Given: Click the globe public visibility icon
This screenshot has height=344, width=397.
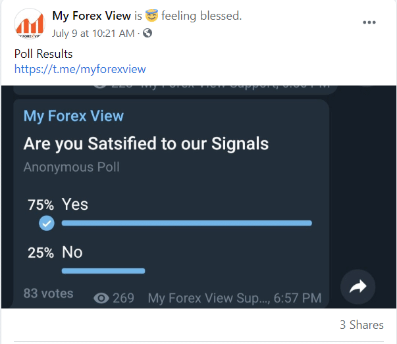Looking at the screenshot, I should click(x=147, y=33).
